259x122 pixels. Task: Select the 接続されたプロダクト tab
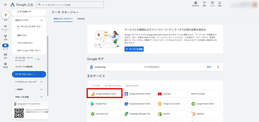click(63, 19)
